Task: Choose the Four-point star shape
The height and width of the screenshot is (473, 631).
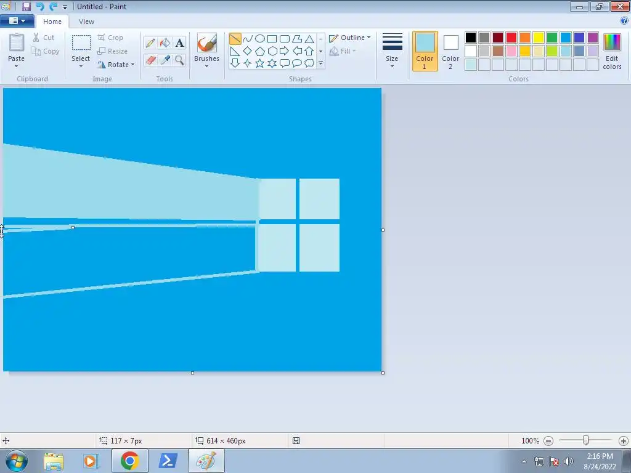Action: point(248,63)
